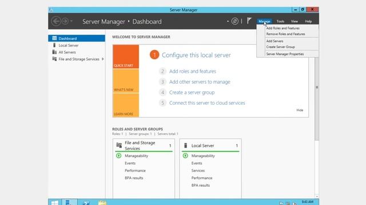Viewport: 366px width, 205px height.
Task: Open Manageability under Local Server tile
Action: (x=203, y=155)
